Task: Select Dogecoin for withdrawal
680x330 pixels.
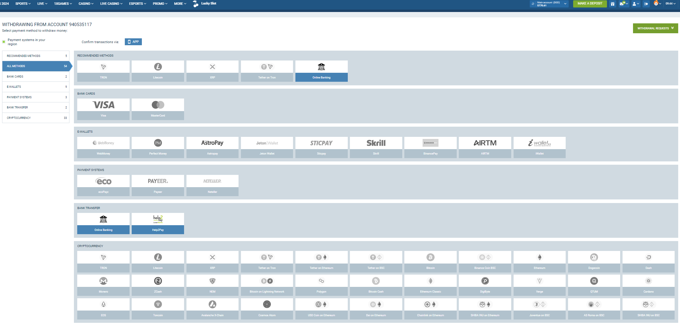Action: click(x=594, y=262)
